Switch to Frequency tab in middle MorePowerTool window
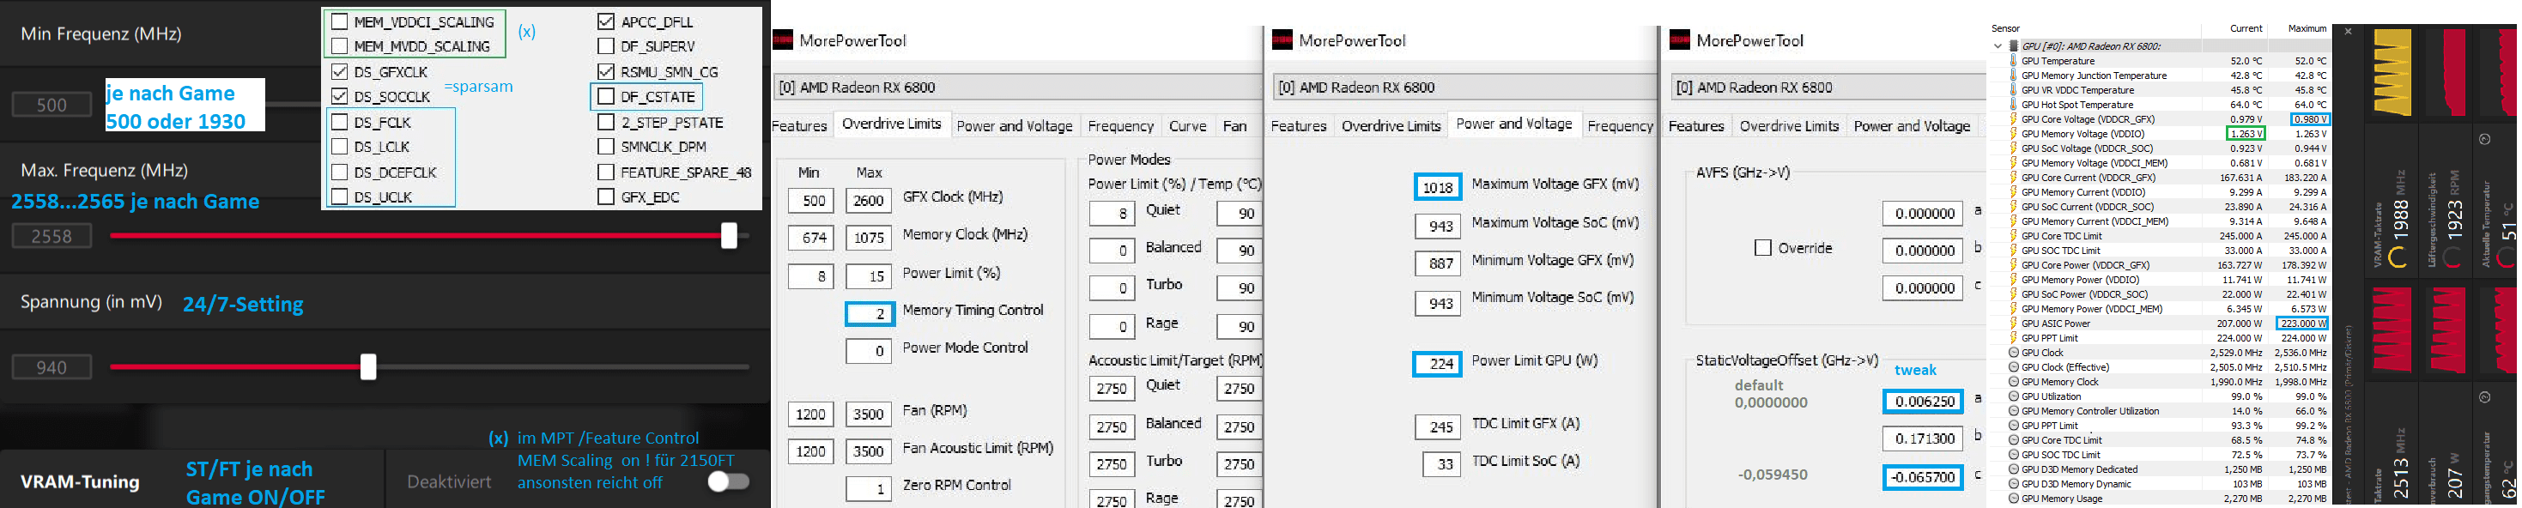 click(x=1619, y=125)
